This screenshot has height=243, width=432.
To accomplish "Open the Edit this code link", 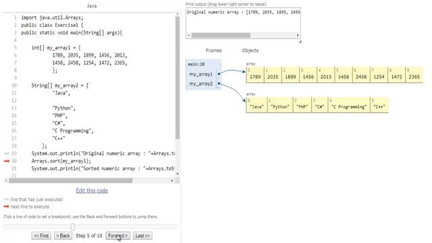I will (x=92, y=190).
